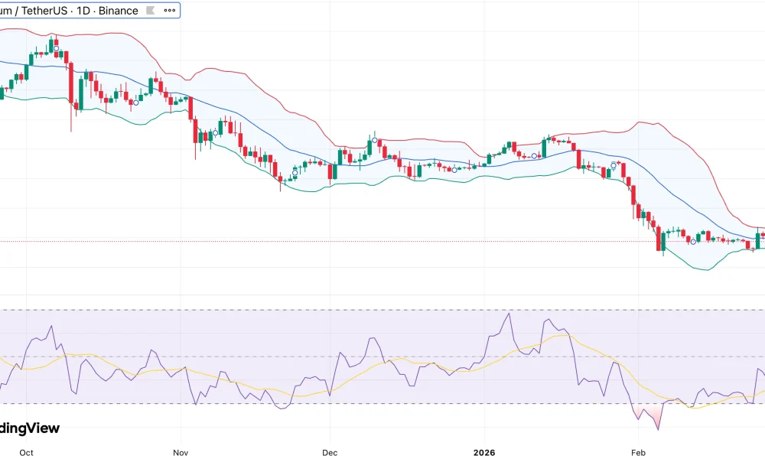765x459 pixels.
Task: Click the Dec label on the time axis
Action: (329, 452)
